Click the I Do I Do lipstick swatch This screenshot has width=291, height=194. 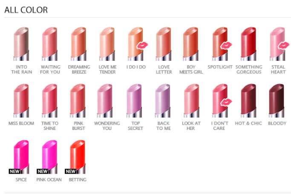[135, 44]
